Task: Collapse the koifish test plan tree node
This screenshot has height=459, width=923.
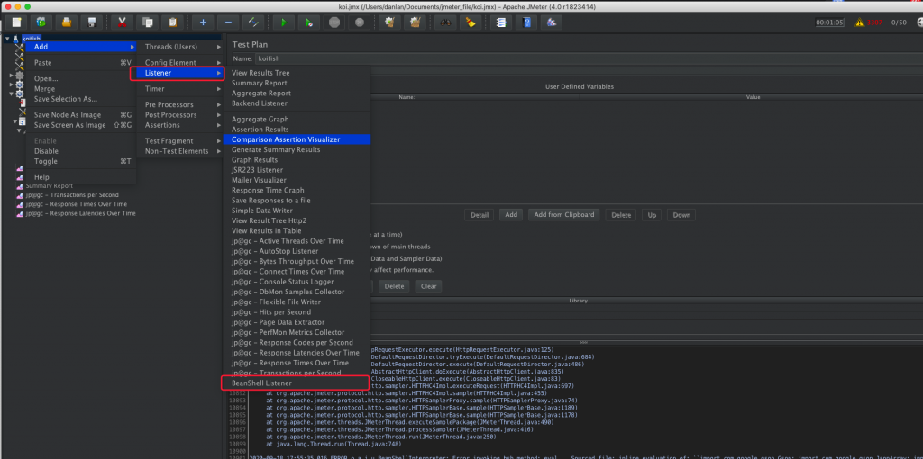Action: tap(7, 39)
